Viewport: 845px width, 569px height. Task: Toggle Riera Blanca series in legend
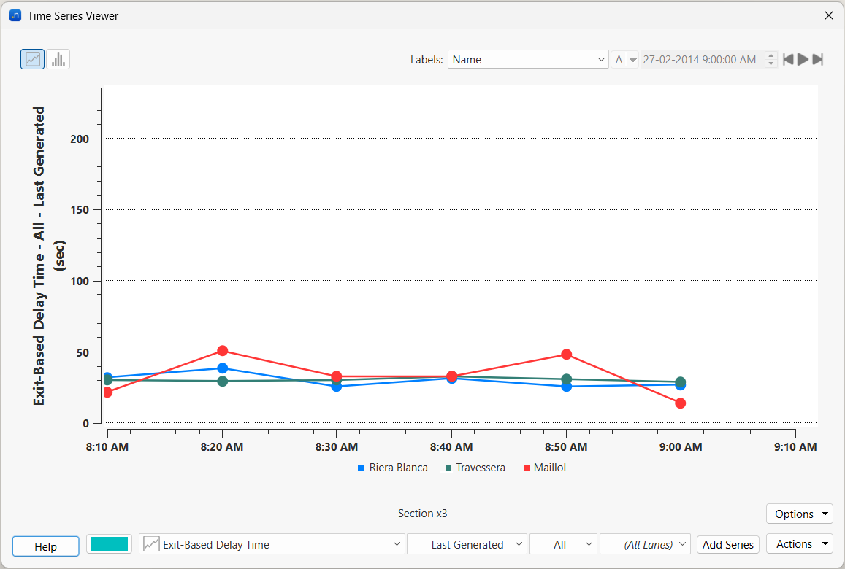coord(392,468)
